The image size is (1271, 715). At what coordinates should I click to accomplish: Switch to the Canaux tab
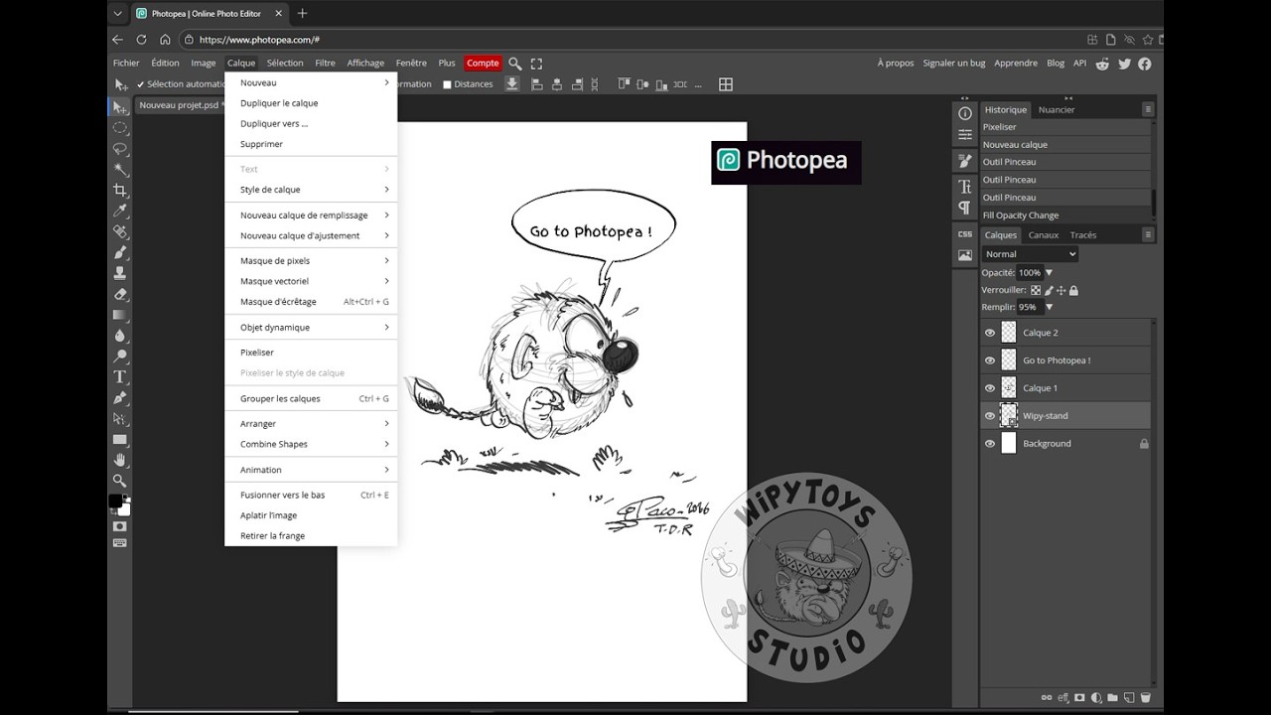pyautogui.click(x=1043, y=235)
